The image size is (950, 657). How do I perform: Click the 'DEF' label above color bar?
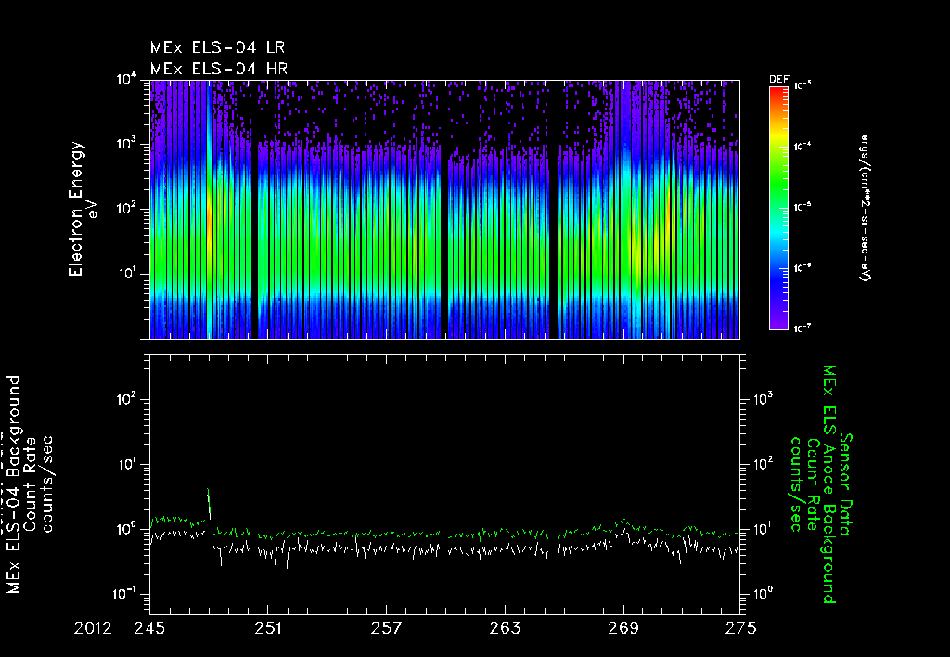coord(778,80)
